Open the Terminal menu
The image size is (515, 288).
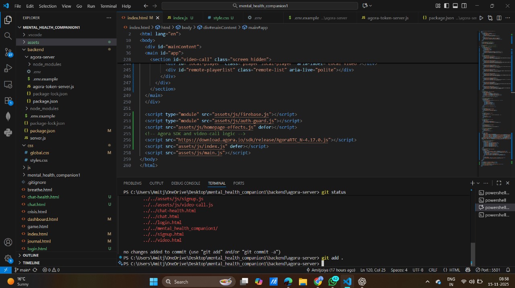(108, 6)
